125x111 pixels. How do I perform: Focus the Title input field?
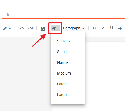[x=63, y=15]
